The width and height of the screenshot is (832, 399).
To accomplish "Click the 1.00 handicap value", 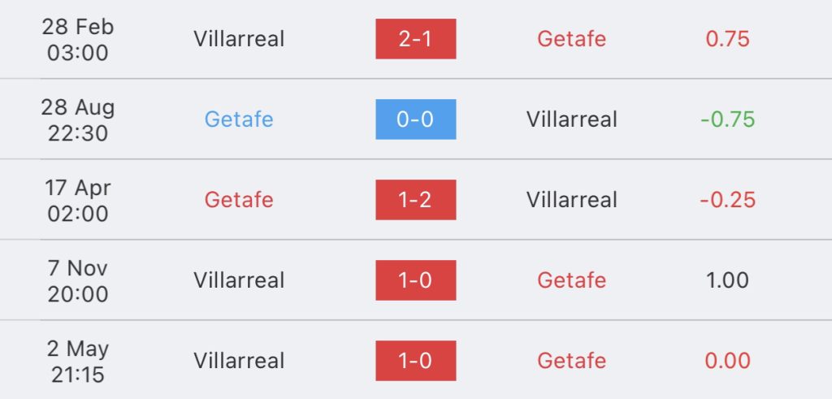I will point(727,280).
